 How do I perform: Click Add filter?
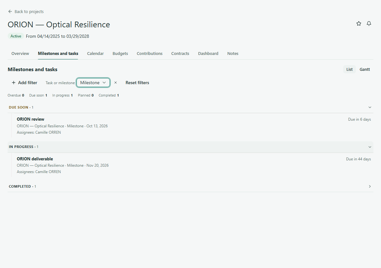coord(24,83)
